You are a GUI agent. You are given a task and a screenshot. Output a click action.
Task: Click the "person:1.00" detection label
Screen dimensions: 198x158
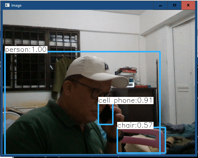[26, 50]
